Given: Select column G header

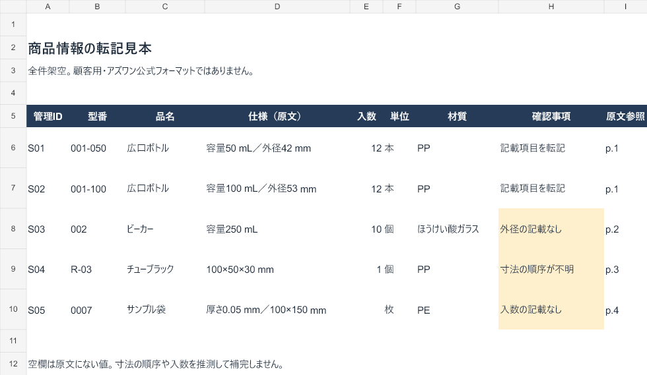Looking at the screenshot, I should point(457,7).
